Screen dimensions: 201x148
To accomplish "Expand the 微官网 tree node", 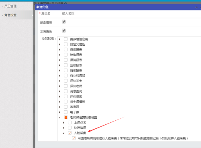I will tap(59, 107).
